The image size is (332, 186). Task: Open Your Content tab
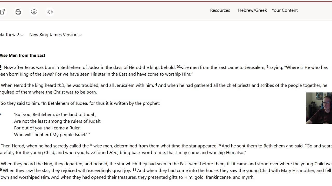(285, 10)
